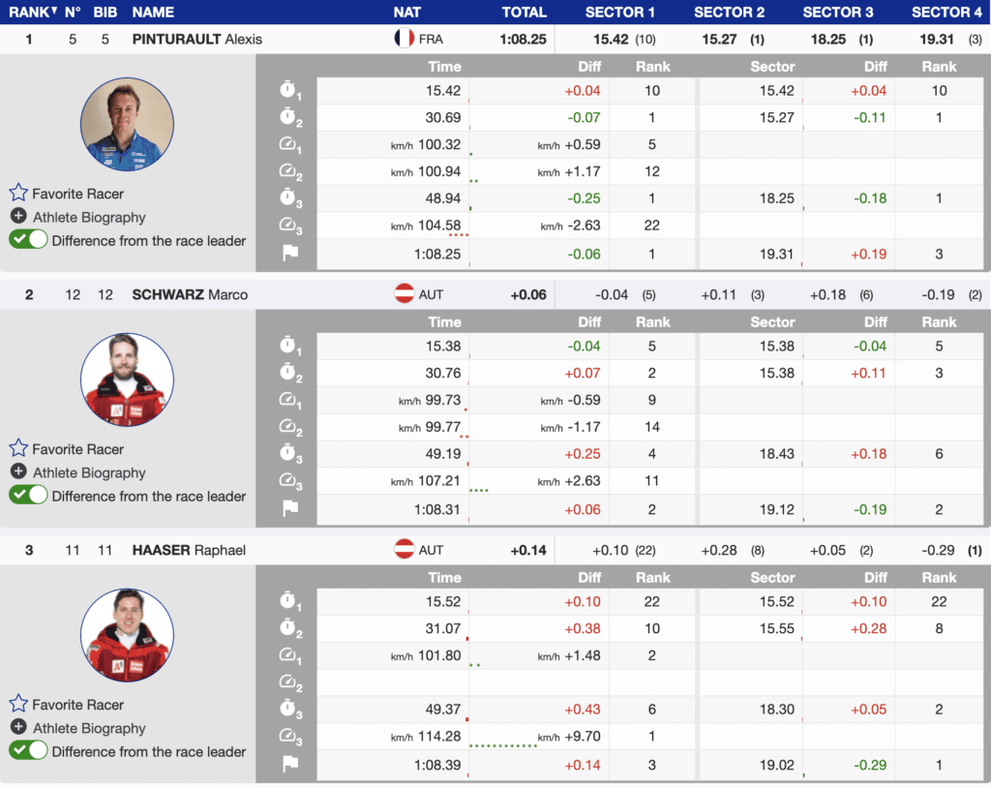The width and height of the screenshot is (991, 788).
Task: Click the Austria flag icon in Haaser's row
Action: point(404,550)
